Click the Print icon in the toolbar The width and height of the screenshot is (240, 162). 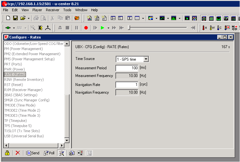click(36, 18)
